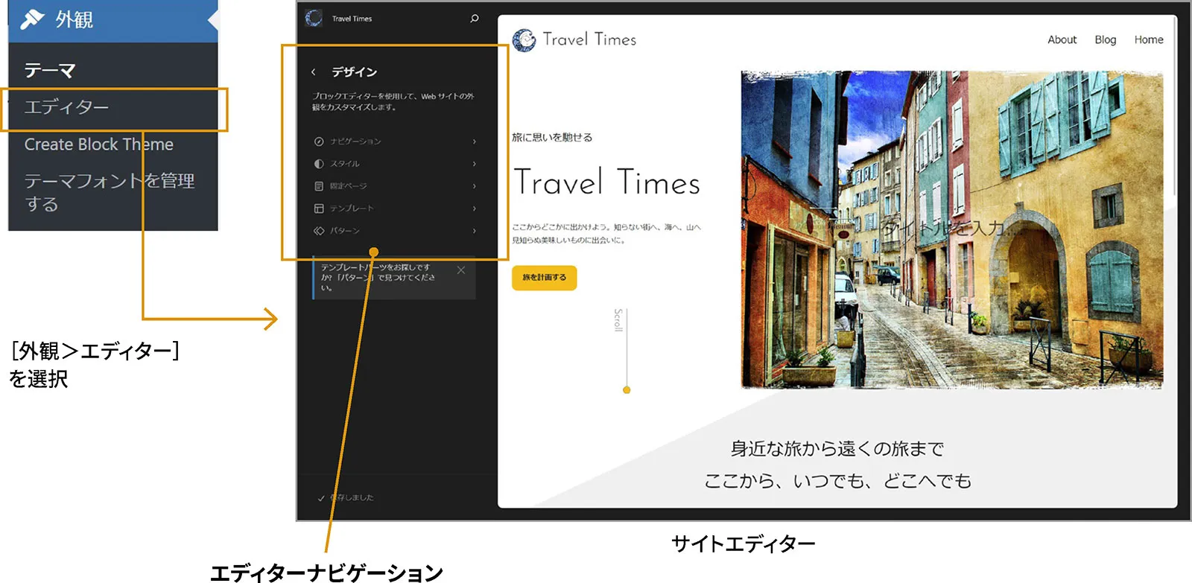Open the Blog link in preview navigation

(x=1106, y=39)
